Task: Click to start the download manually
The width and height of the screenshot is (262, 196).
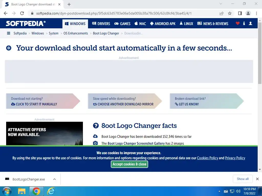Action: click(43, 101)
